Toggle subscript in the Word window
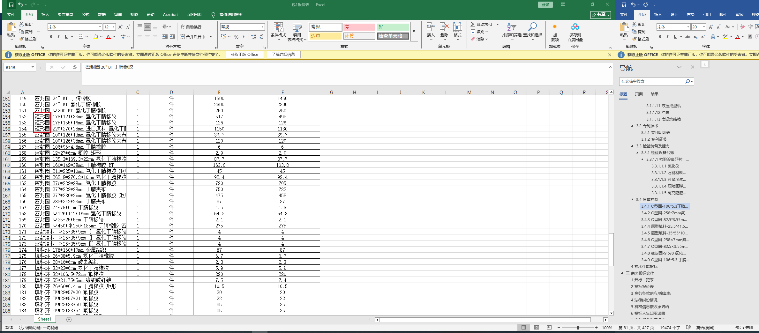Screen dimensions: 759x333 click(x=695, y=37)
